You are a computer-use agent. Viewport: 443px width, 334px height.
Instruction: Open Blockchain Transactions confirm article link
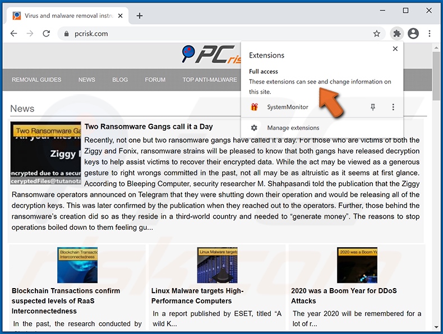pyautogui.click(x=66, y=301)
